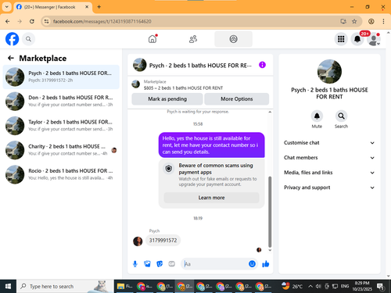
Task: Click site information icon in address bar
Action: 46,21
